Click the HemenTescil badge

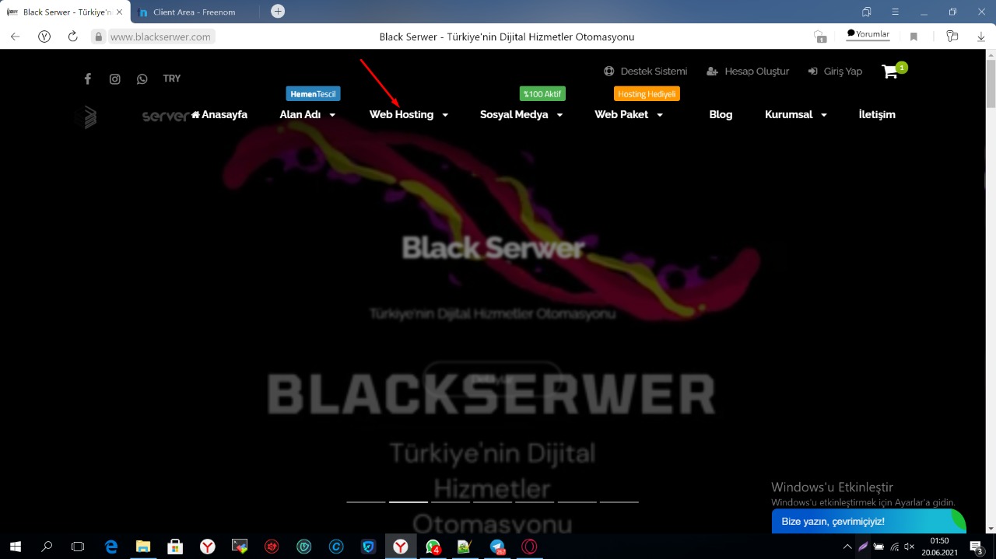(x=313, y=94)
